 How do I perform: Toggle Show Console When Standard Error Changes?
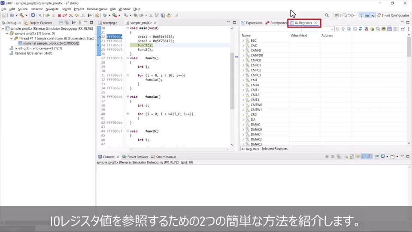click(x=370, y=157)
